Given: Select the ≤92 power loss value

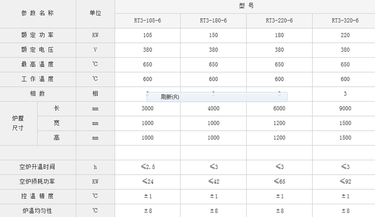Looking at the screenshot, I should pos(345,182).
